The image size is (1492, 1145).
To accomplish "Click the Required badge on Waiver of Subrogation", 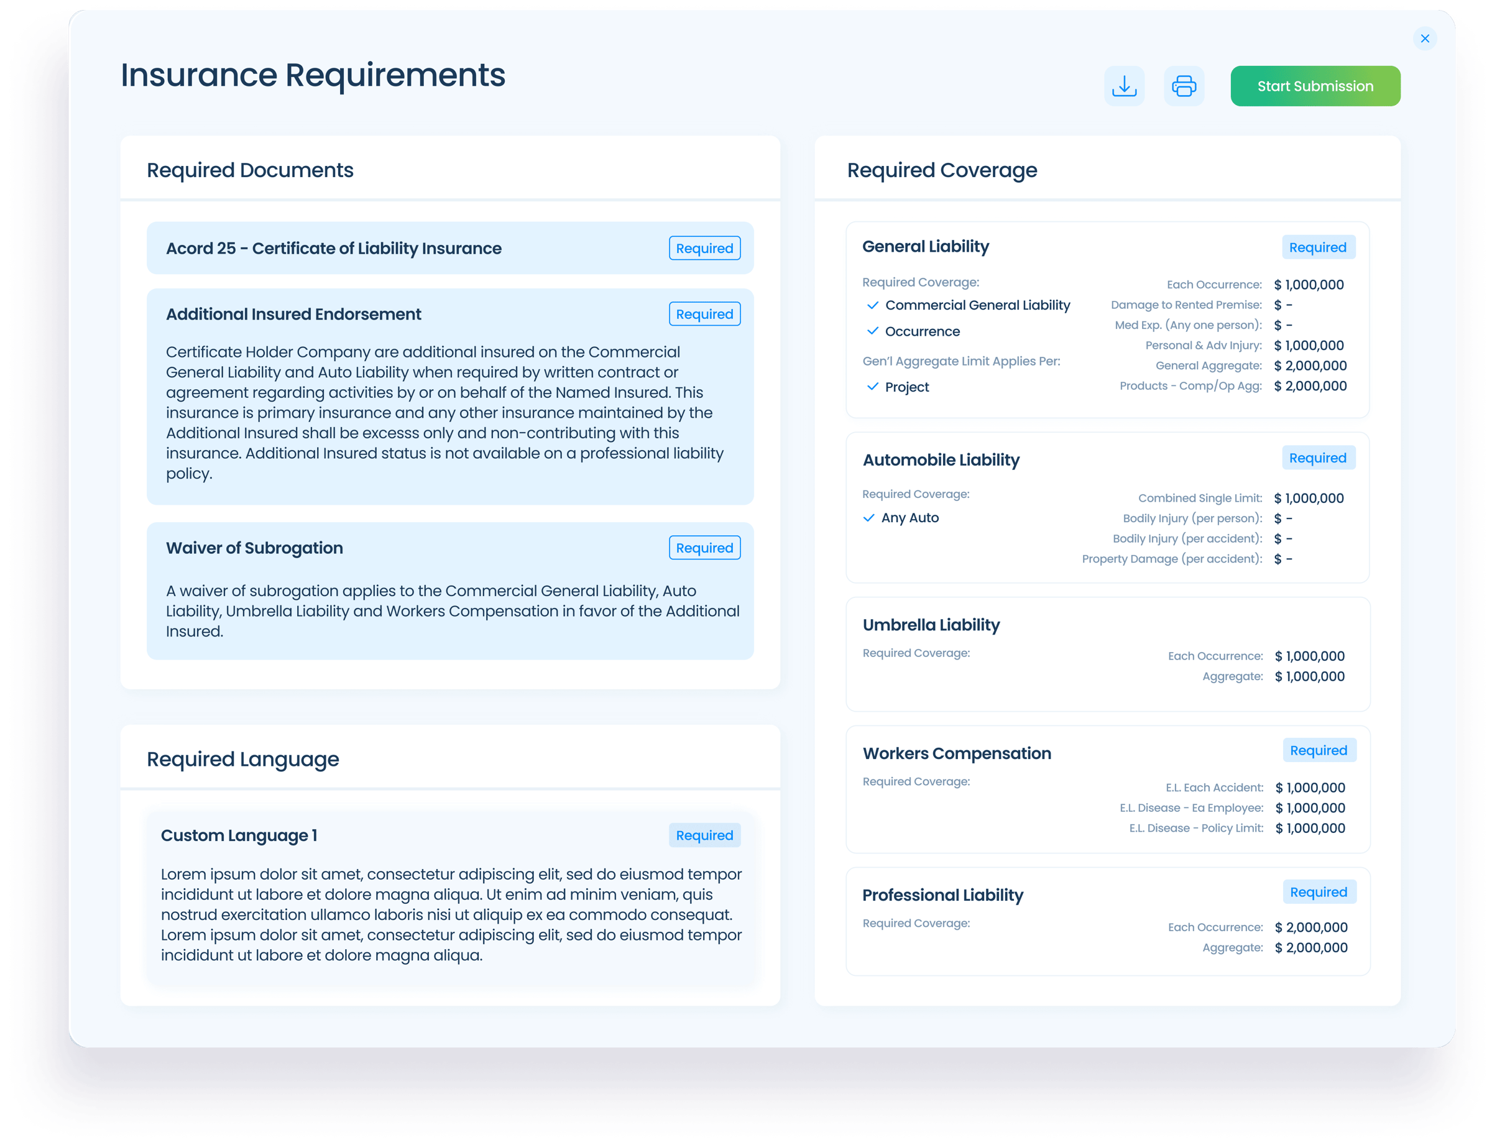I will pos(704,547).
